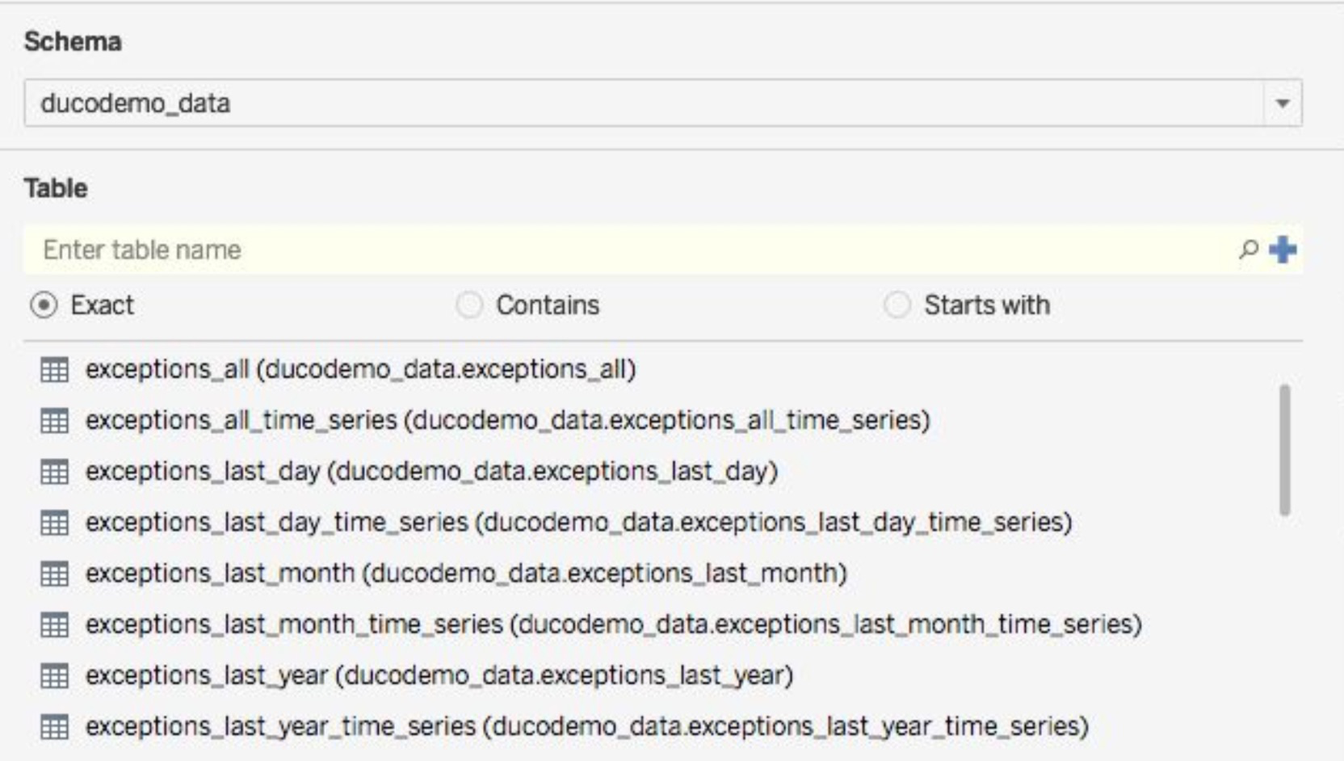Viewport: 1344px width, 761px height.
Task: Select the Contains radio button
Action: tap(469, 305)
